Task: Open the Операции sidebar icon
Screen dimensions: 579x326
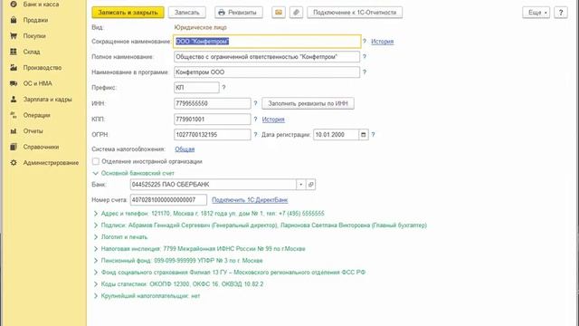Action: click(x=14, y=115)
